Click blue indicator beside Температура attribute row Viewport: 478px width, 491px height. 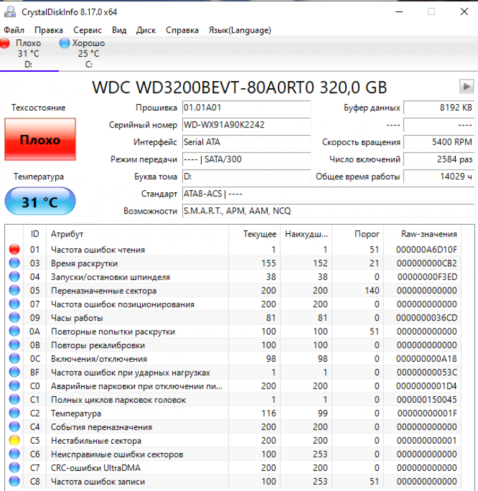14,413
